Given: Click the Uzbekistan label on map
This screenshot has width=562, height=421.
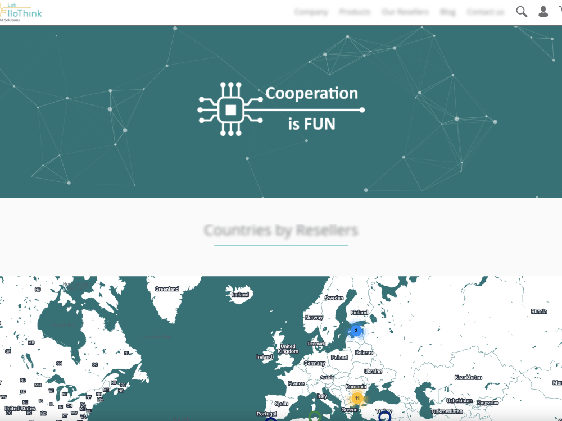Looking at the screenshot, I should [x=460, y=401].
